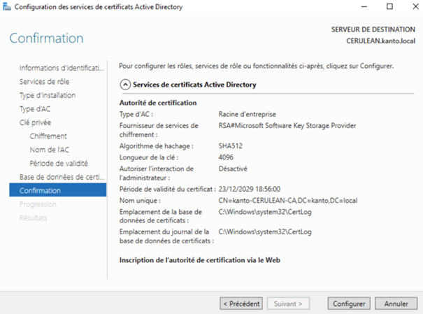Click the disabled Résultats step
This screenshot has width=423, height=314.
pyautogui.click(x=33, y=217)
